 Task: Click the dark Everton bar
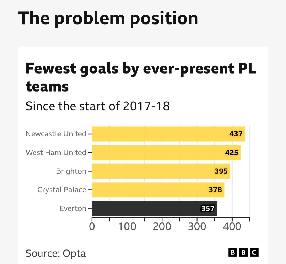[x=146, y=208]
